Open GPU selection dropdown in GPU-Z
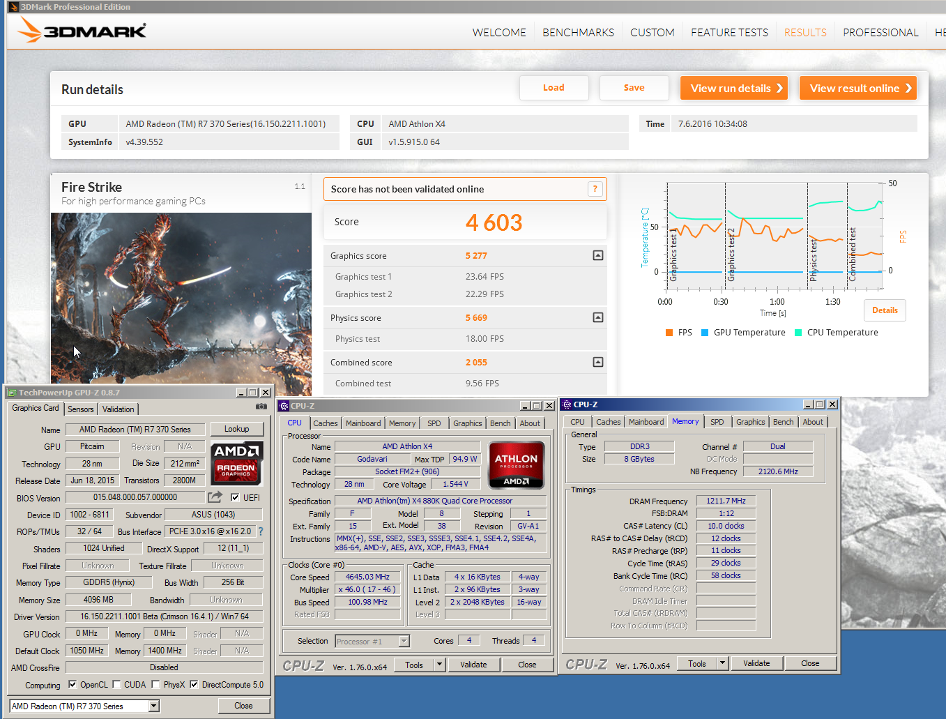The height and width of the screenshot is (719, 946). tap(153, 706)
